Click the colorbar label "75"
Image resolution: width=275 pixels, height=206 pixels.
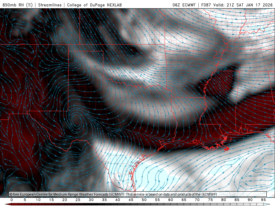pos(210,200)
